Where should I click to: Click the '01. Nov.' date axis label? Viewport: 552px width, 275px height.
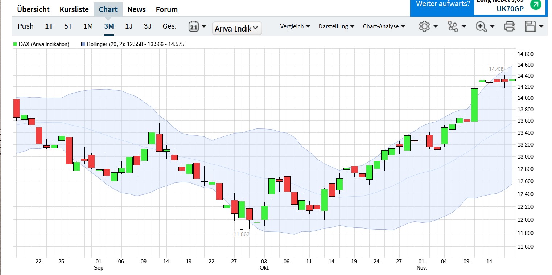[422, 264]
